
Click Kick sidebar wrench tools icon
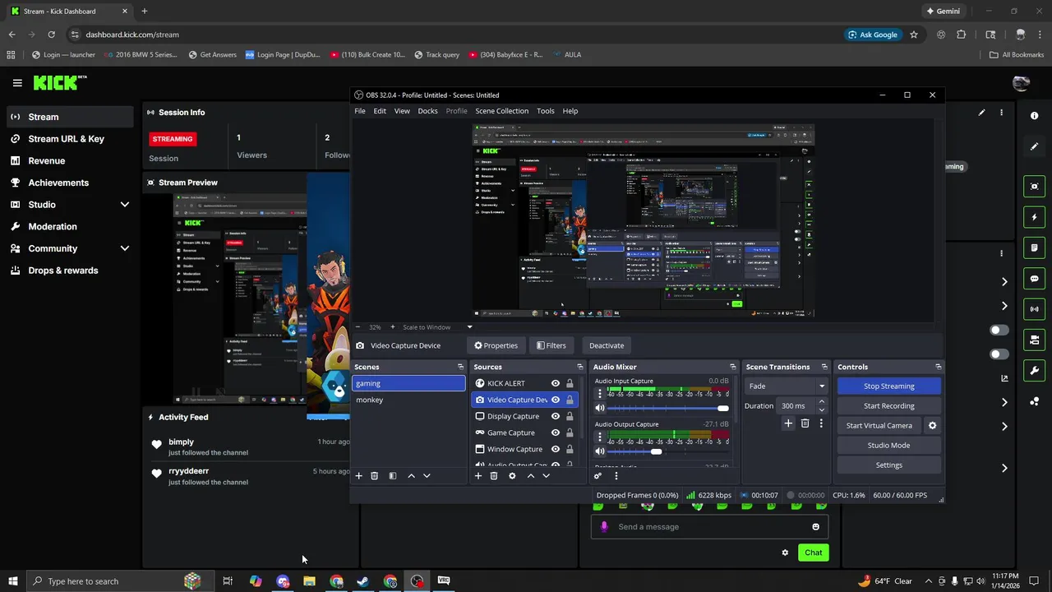(x=1035, y=371)
